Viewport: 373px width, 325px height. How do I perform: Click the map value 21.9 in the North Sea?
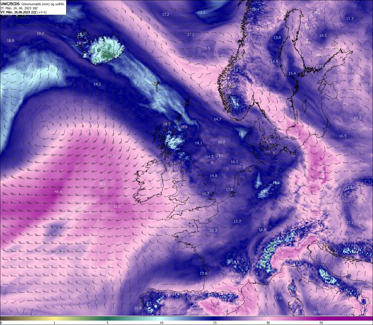click(221, 142)
